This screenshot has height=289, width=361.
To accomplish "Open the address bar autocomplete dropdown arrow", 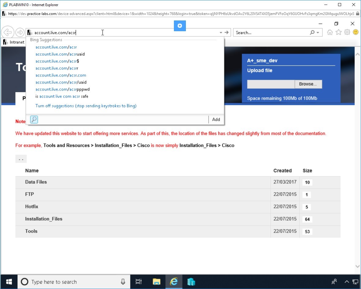I will click(221, 33).
